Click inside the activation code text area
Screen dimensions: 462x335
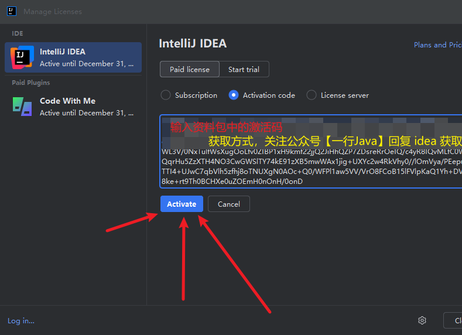[x=311, y=151]
